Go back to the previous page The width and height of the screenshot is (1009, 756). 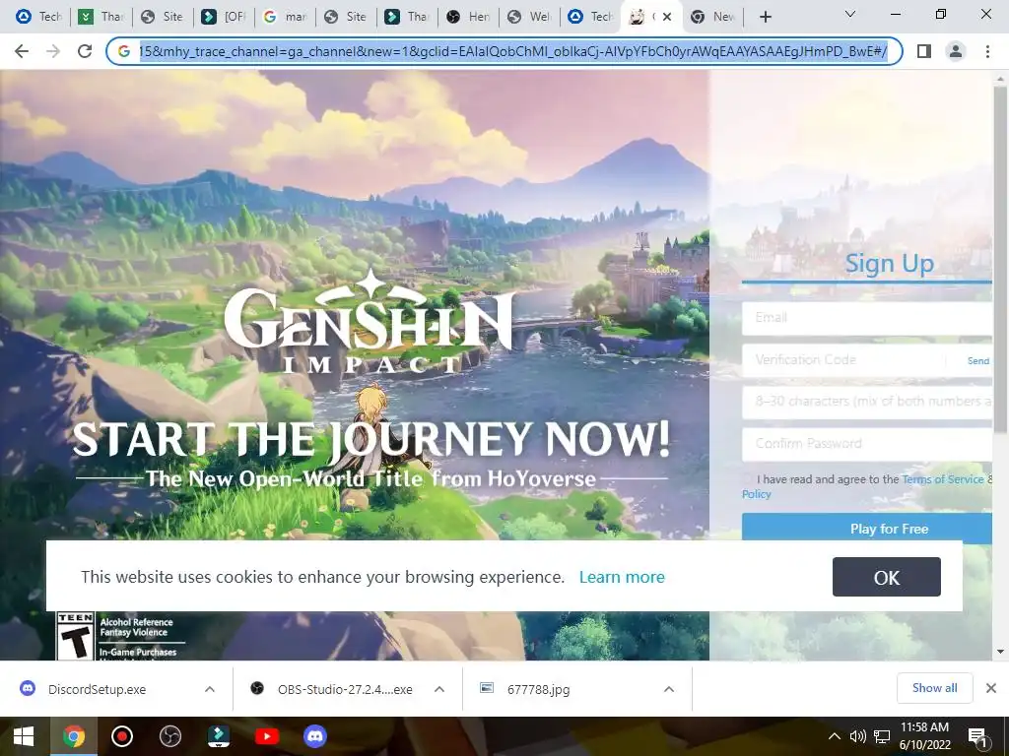[x=22, y=51]
